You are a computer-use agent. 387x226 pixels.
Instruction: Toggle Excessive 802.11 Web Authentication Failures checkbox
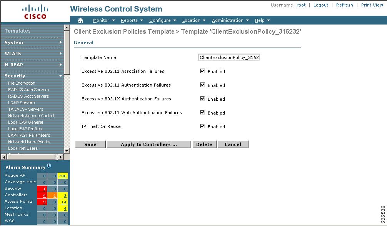pos(202,112)
